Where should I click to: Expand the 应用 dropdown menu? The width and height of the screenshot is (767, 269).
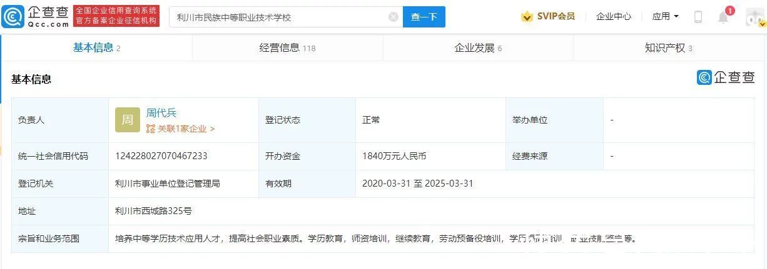pos(665,17)
